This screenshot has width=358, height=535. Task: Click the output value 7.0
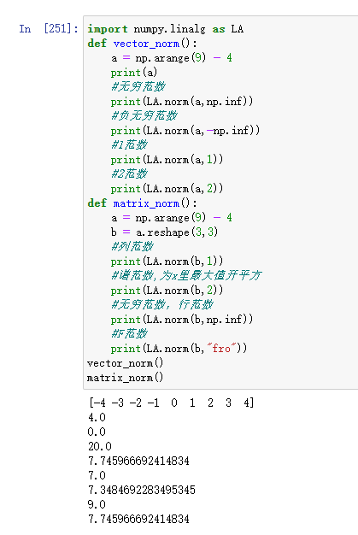click(x=97, y=475)
